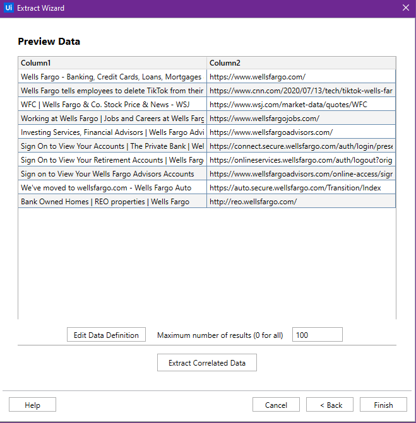Focus the maximum number of results field
The image size is (416, 423).
point(318,335)
